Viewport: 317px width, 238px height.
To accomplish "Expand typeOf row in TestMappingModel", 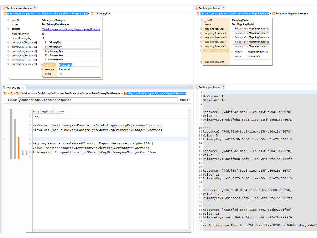I will pos(201,20).
